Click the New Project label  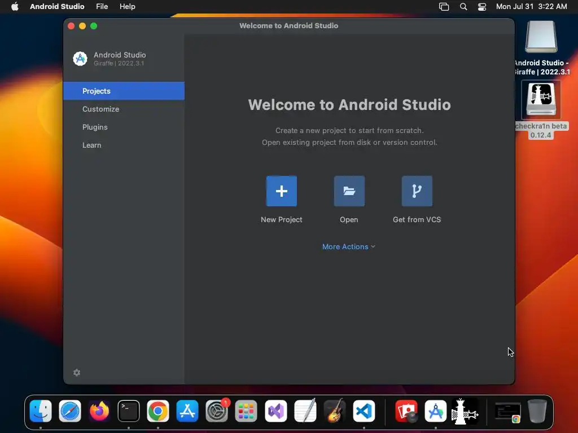pyautogui.click(x=281, y=220)
